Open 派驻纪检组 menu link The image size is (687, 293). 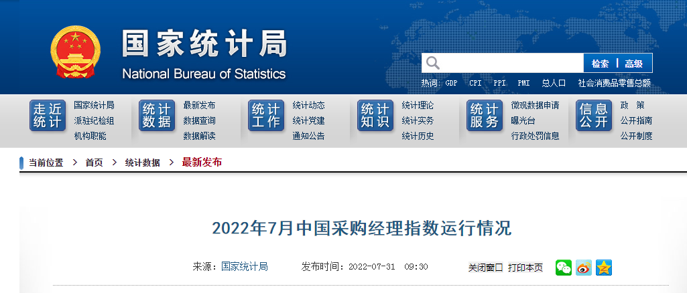tap(95, 120)
